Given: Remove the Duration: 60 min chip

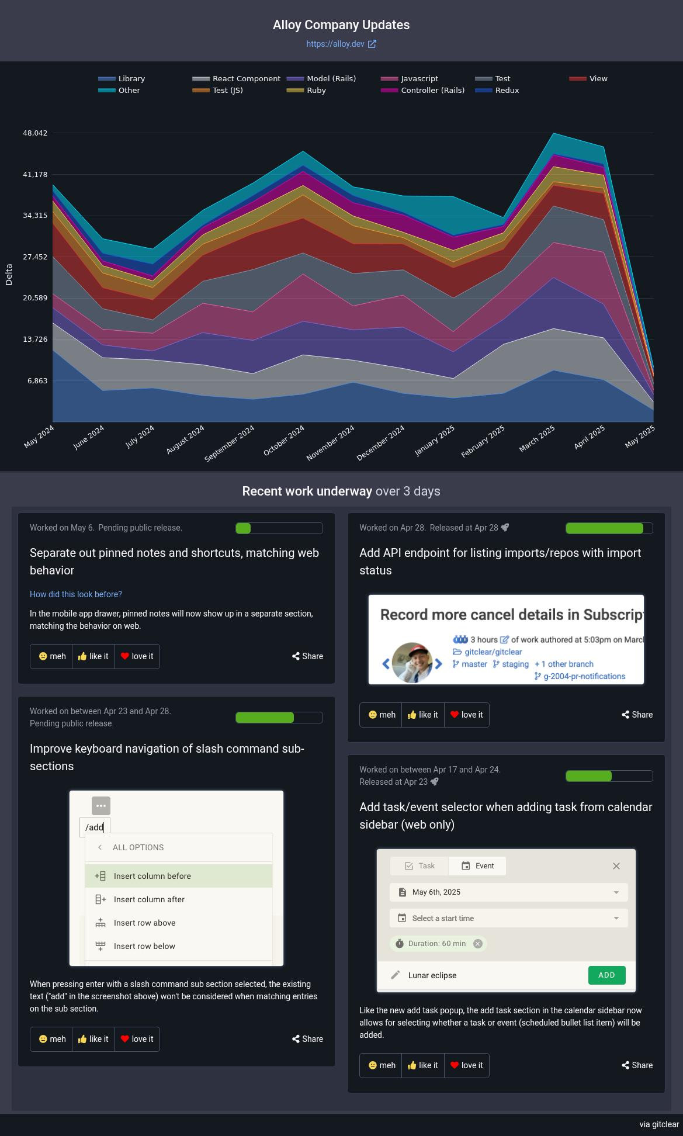Looking at the screenshot, I should [478, 944].
